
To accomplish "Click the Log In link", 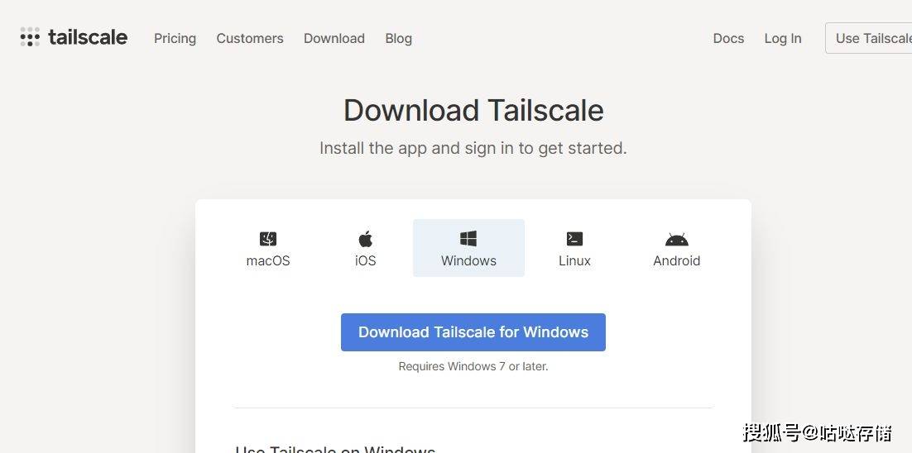I will coord(783,38).
